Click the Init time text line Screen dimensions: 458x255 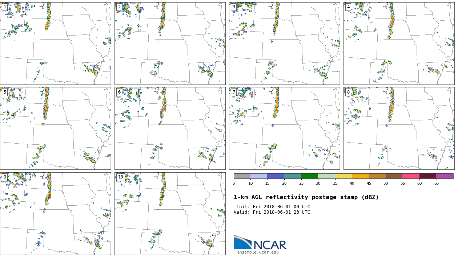point(273,207)
